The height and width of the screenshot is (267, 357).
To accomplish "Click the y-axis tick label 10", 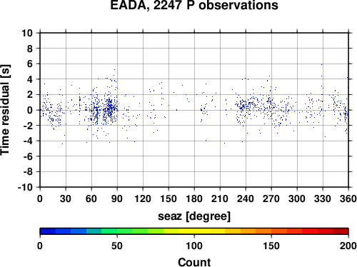I will pyautogui.click(x=27, y=33).
